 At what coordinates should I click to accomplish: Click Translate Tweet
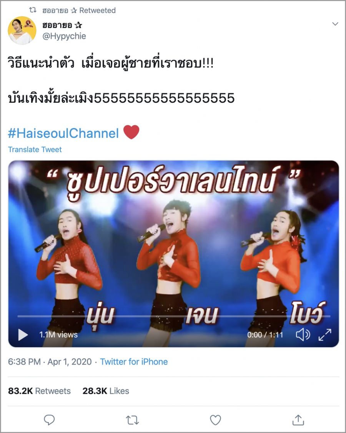coord(35,149)
